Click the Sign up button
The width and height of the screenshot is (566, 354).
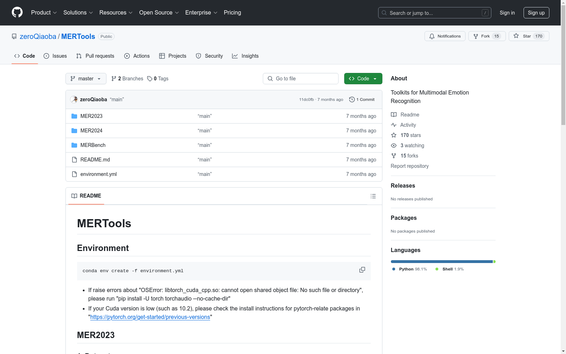point(536,13)
